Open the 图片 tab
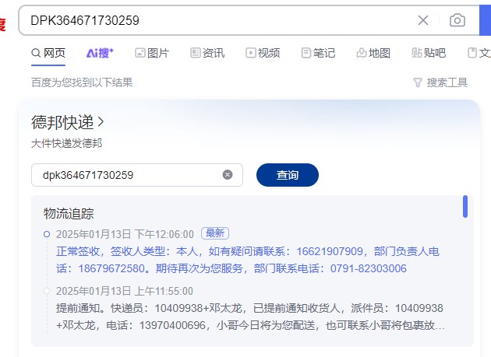The image size is (491, 357). pyautogui.click(x=152, y=53)
